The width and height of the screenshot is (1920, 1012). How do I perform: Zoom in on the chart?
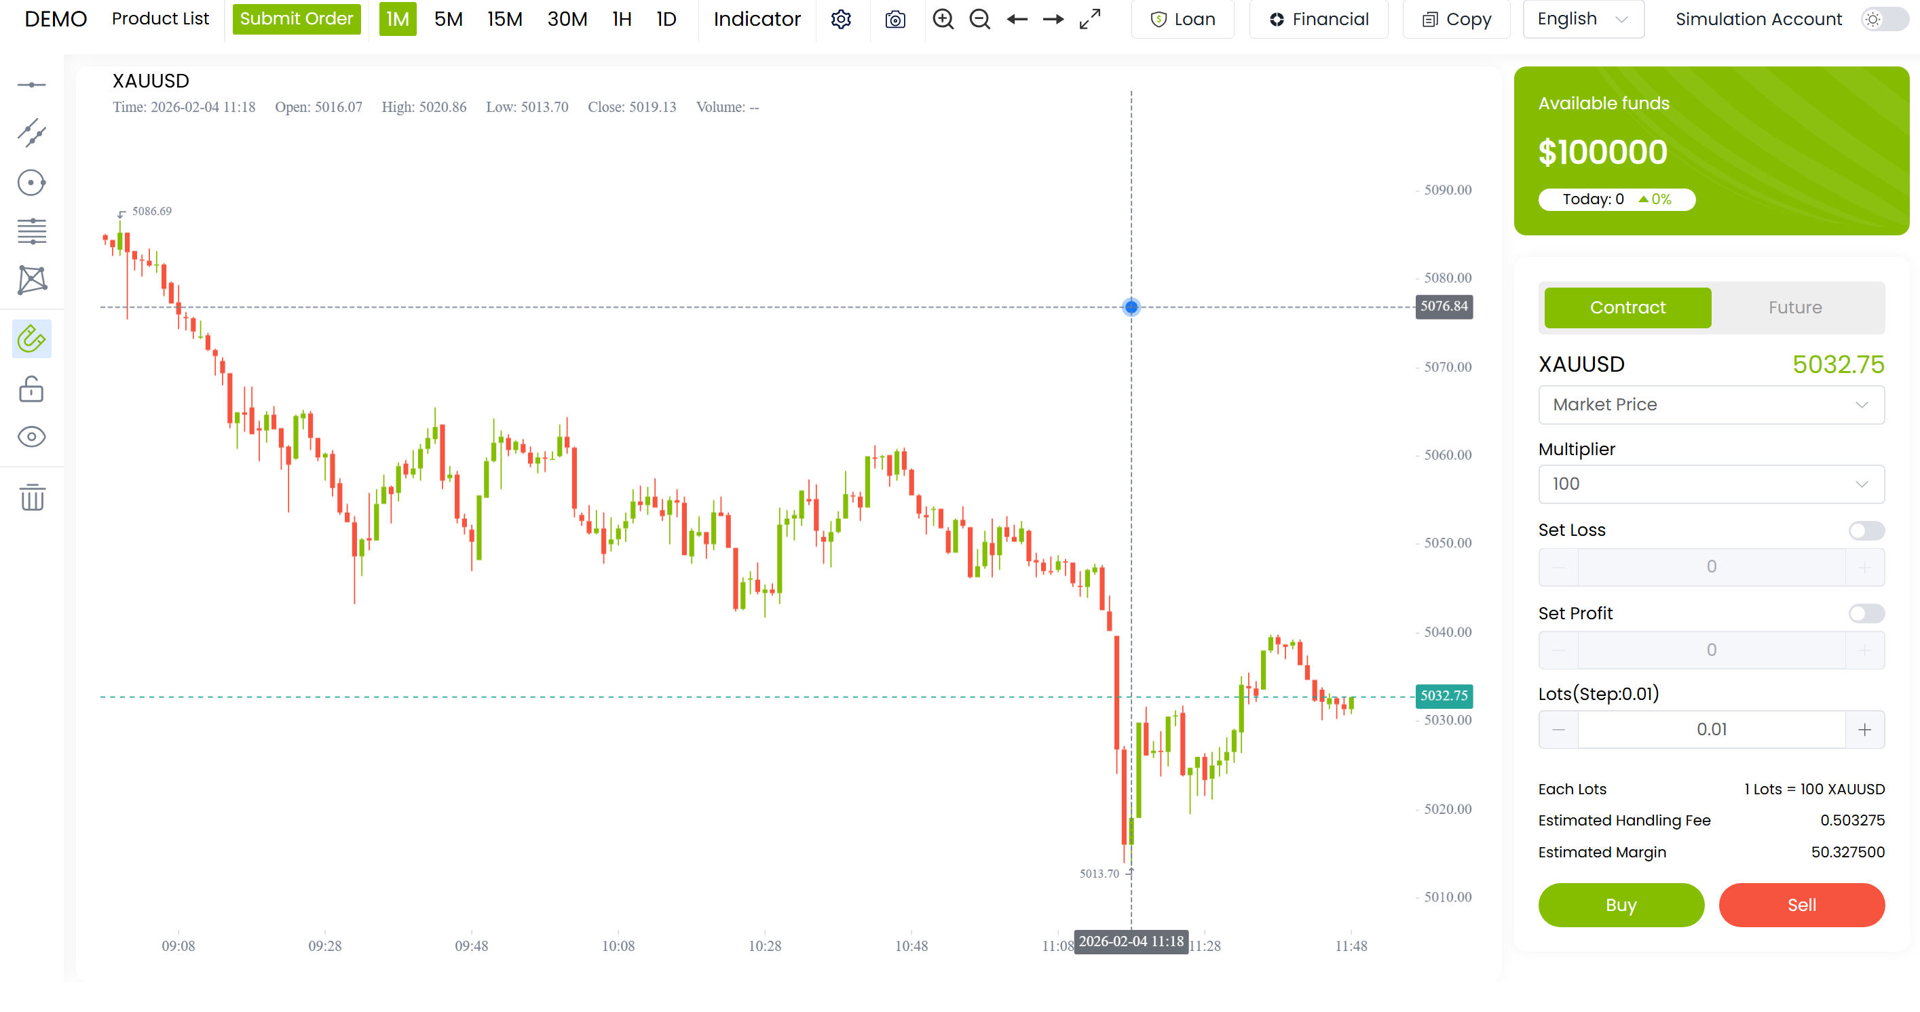(x=943, y=20)
